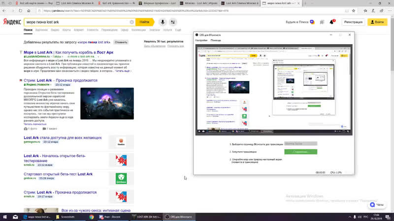Image resolution: width=394 pixels, height=221 pixels.
Task: Open Windows Start menu
Action: 5,217
